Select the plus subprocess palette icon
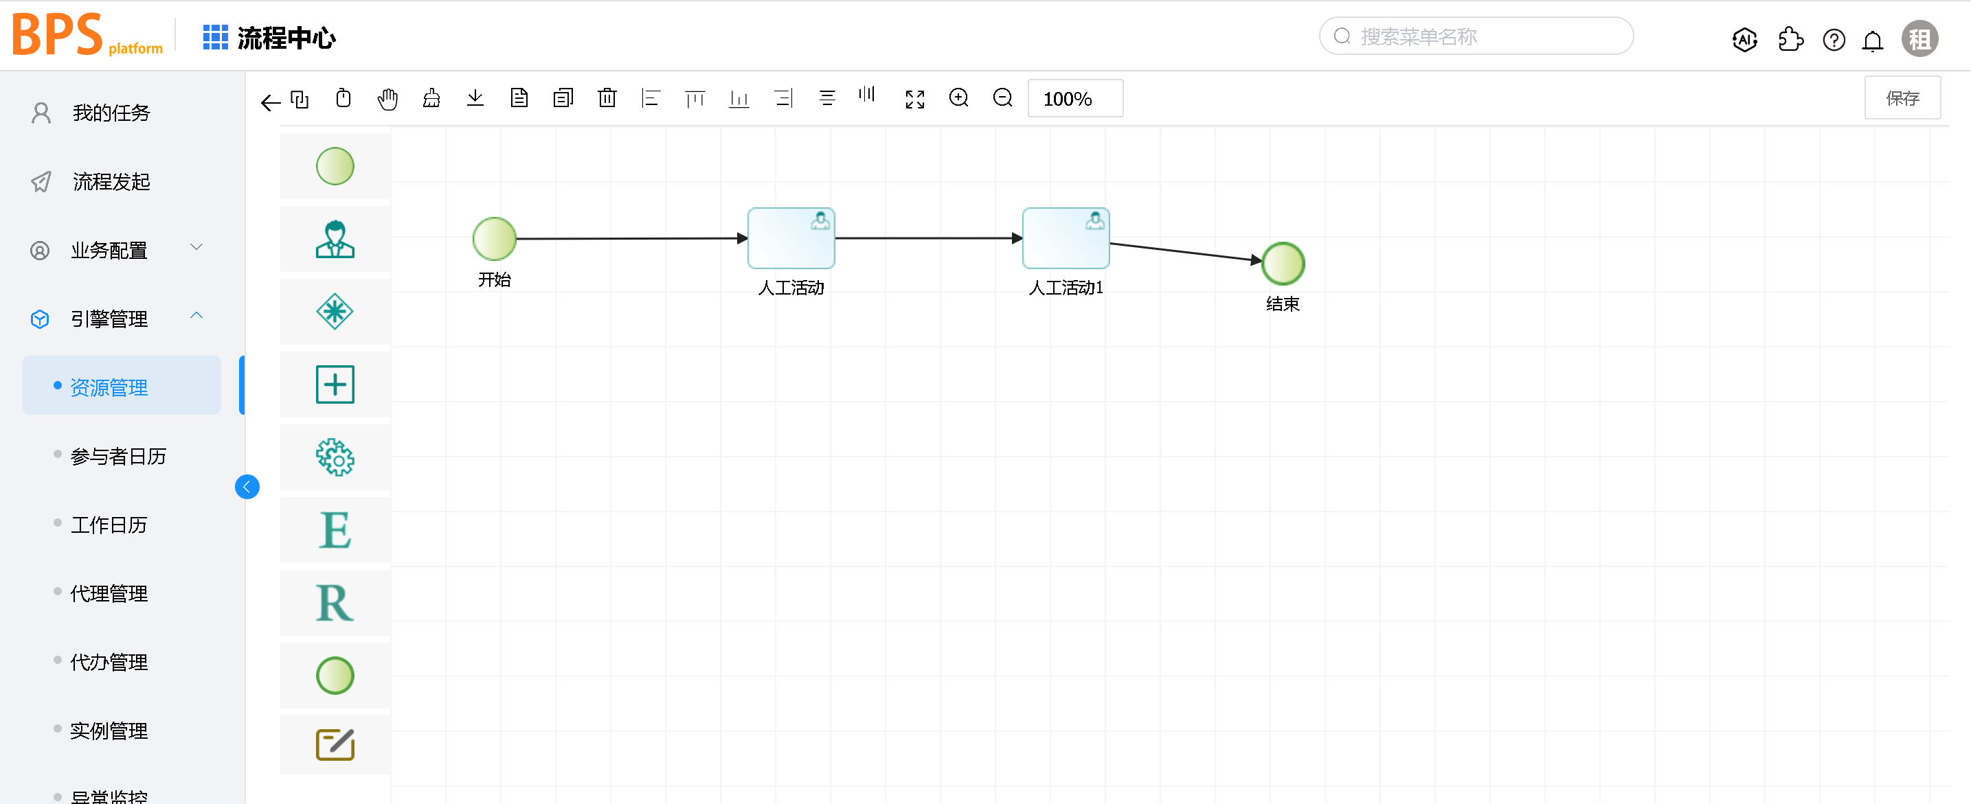This screenshot has width=1971, height=804. tap(335, 384)
